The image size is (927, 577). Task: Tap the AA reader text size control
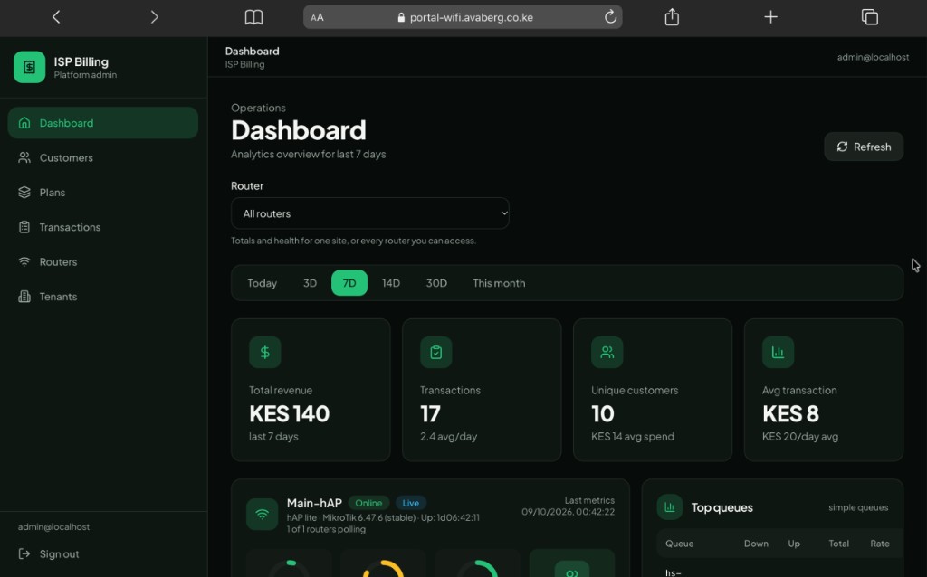[x=318, y=17]
